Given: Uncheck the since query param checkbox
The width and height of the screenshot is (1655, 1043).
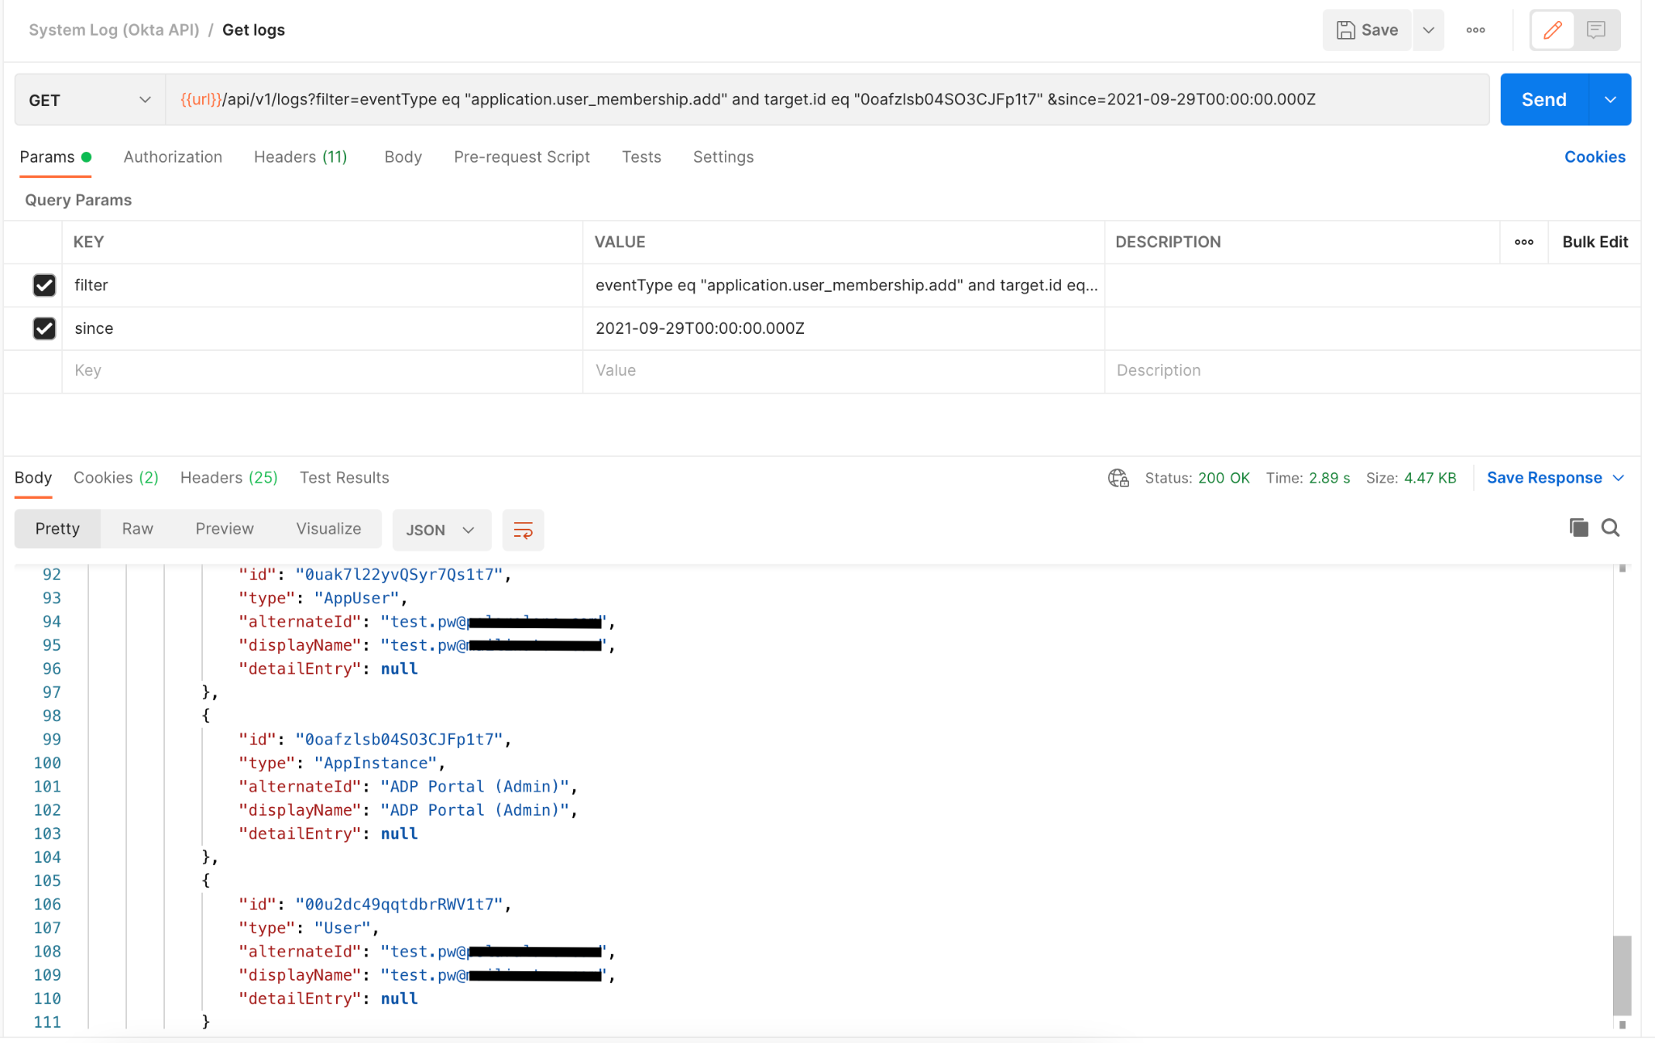Looking at the screenshot, I should point(44,328).
